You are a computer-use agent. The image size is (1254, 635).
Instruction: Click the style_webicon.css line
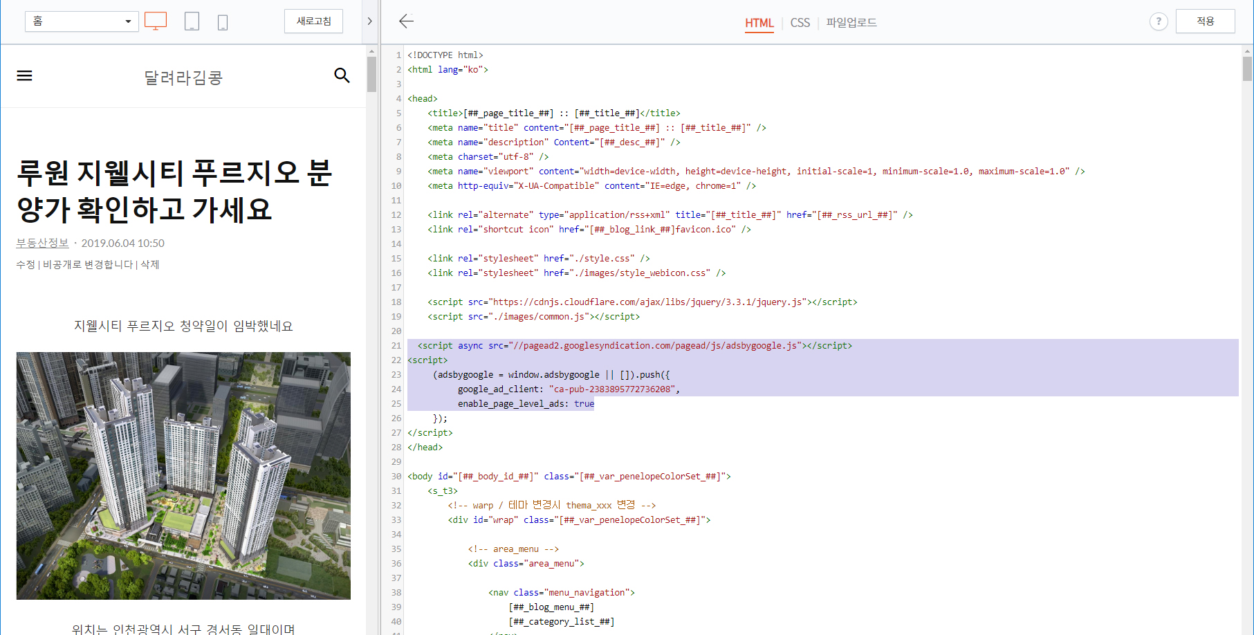pyautogui.click(x=576, y=273)
